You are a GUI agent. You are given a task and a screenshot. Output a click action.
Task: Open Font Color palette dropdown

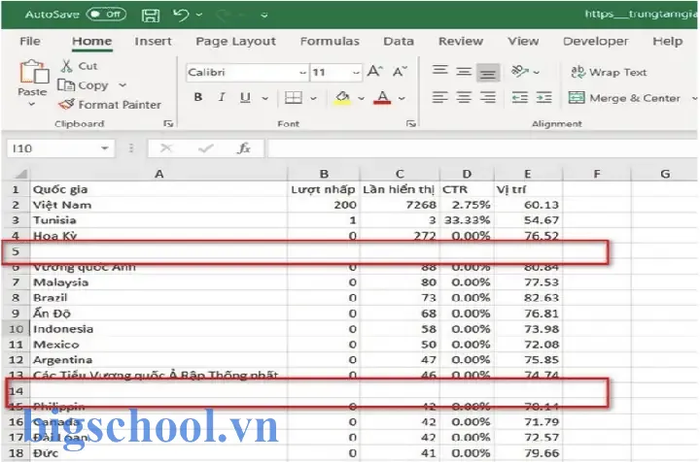click(x=402, y=98)
